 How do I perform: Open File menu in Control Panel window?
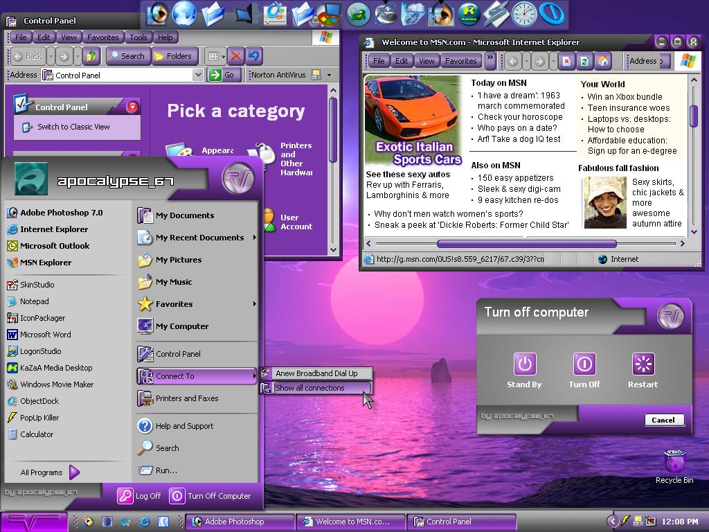(21, 37)
